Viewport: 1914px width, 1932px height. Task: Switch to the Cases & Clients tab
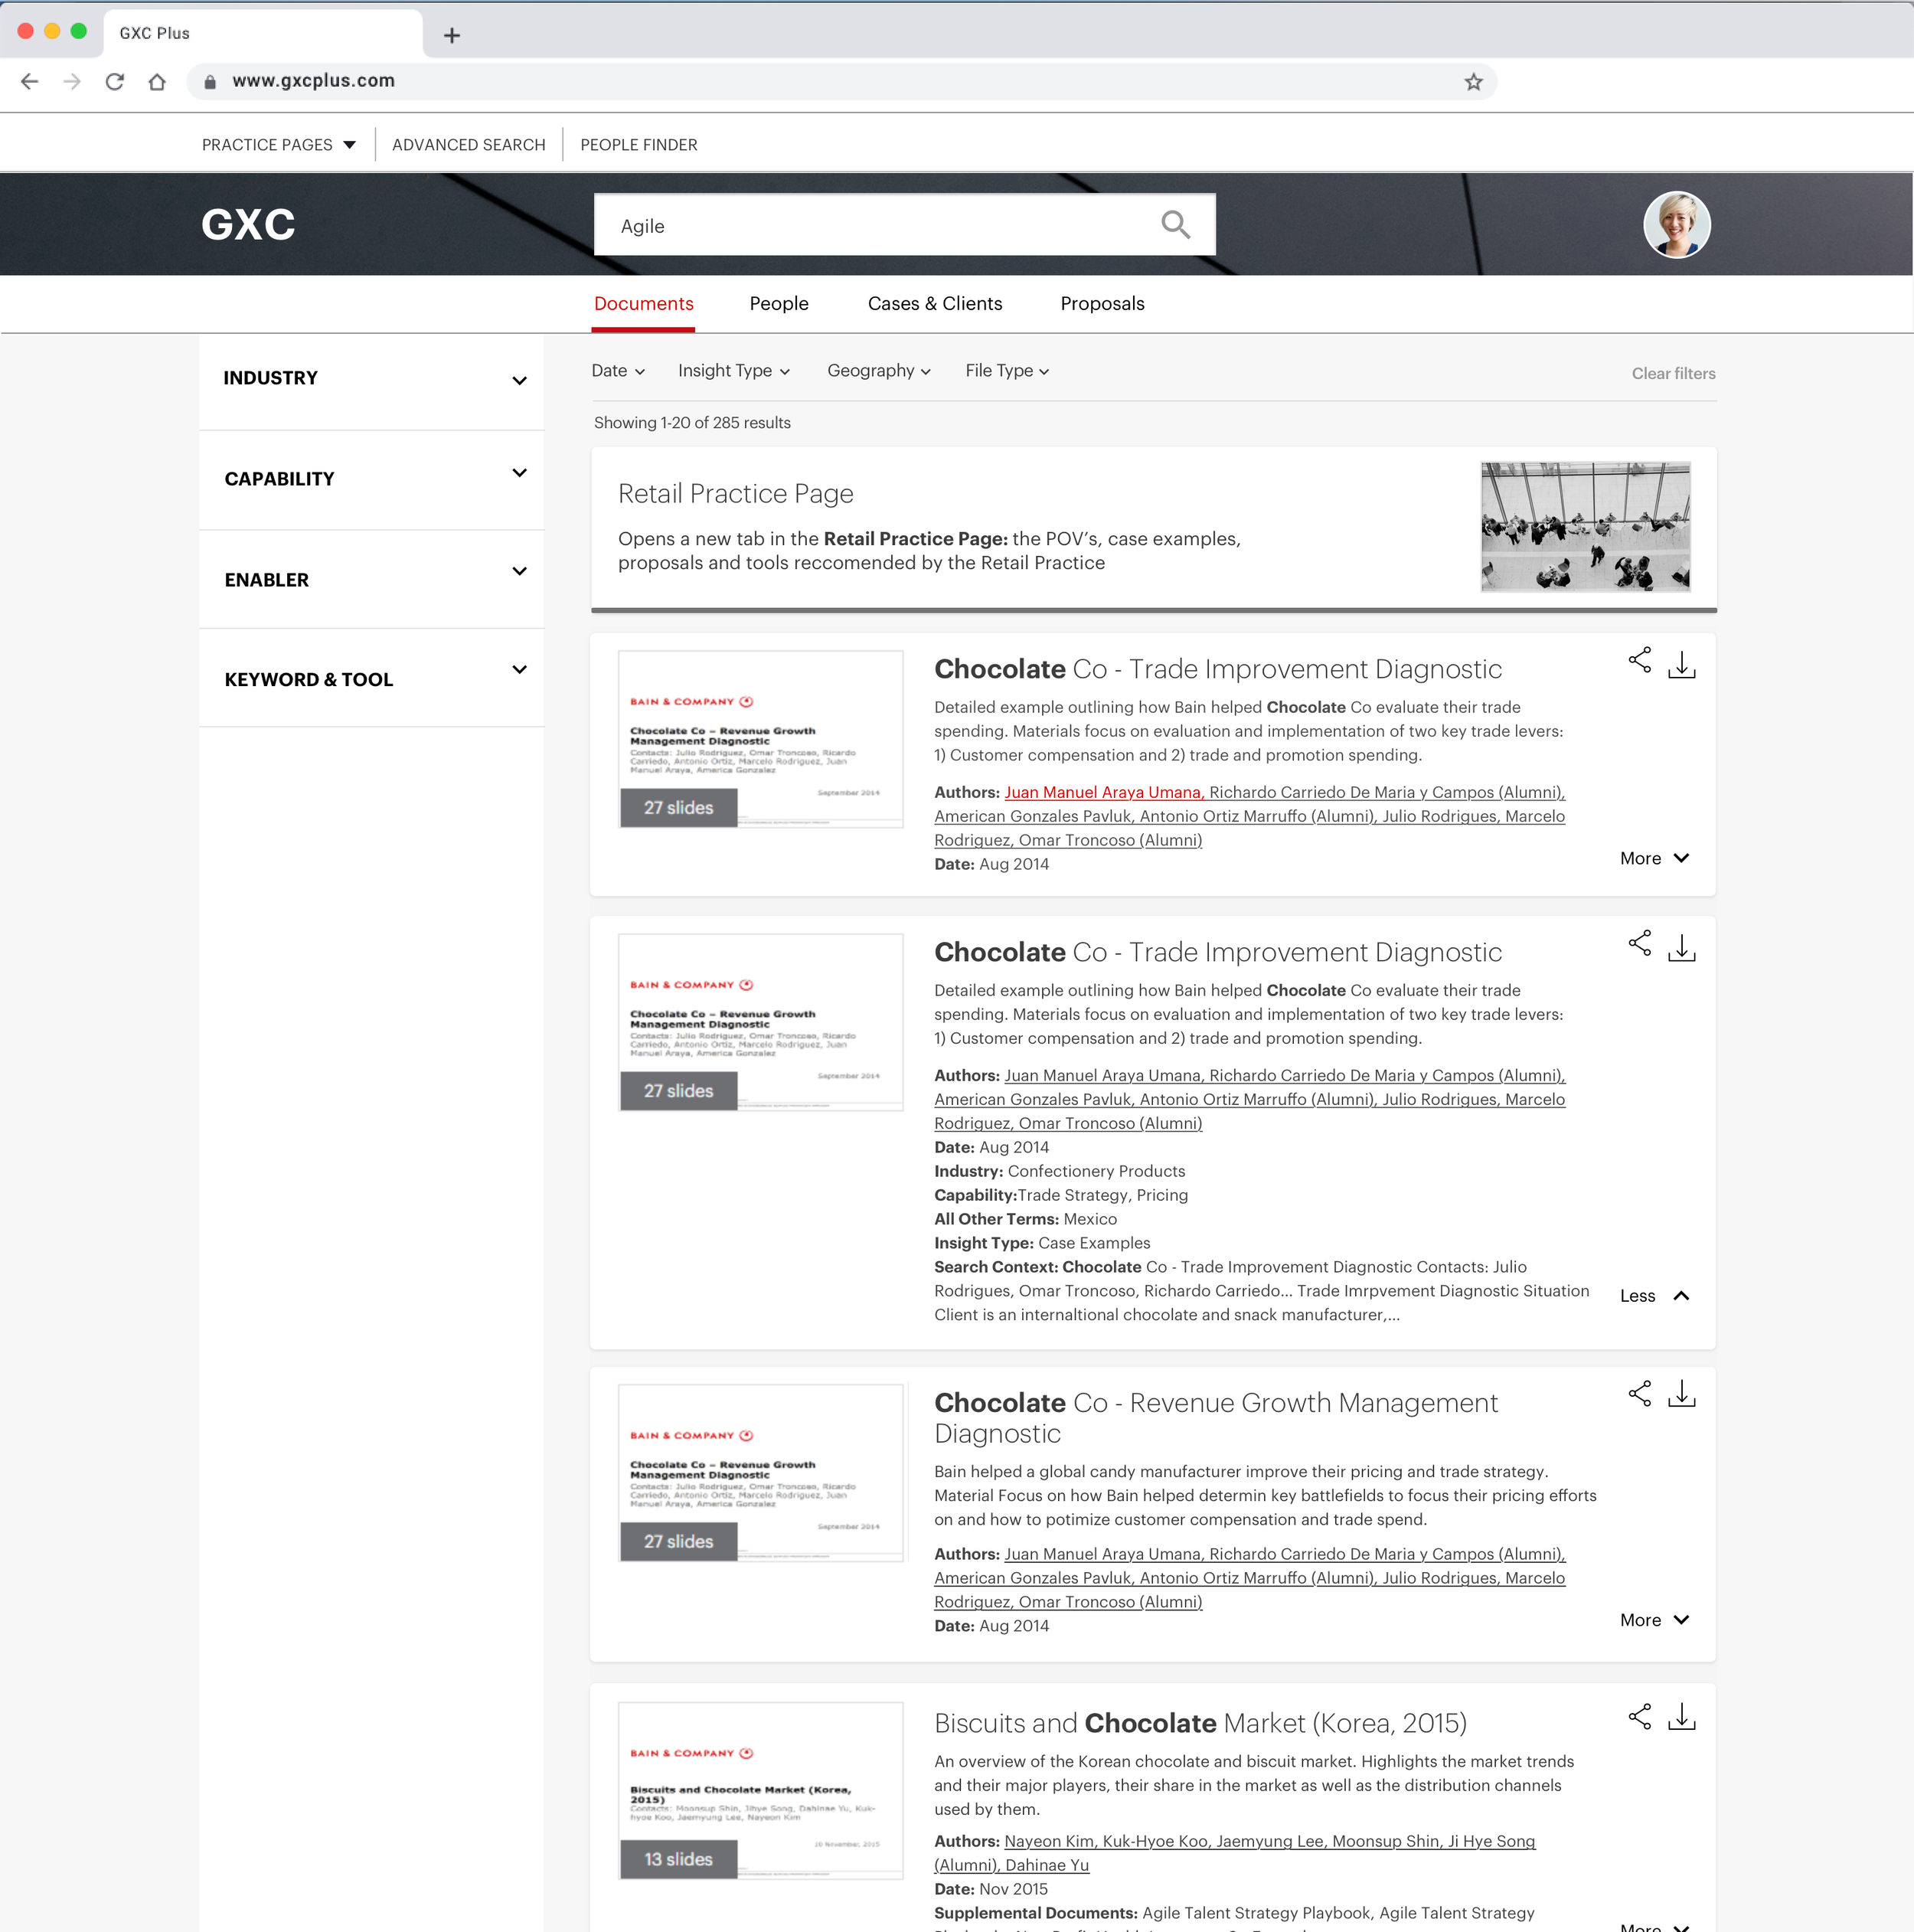[x=935, y=304]
